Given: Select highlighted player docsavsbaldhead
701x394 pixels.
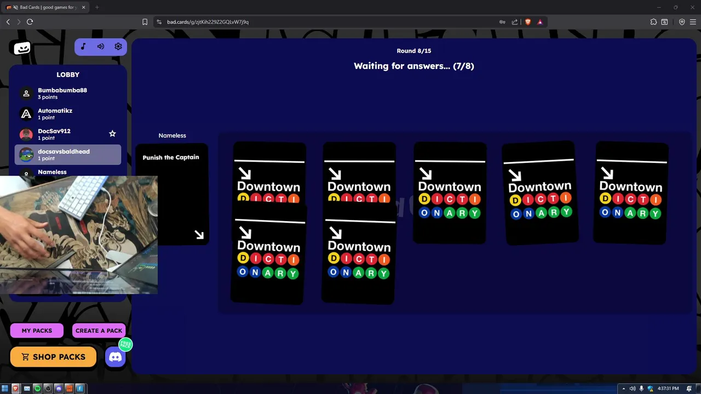Looking at the screenshot, I should tap(68, 154).
